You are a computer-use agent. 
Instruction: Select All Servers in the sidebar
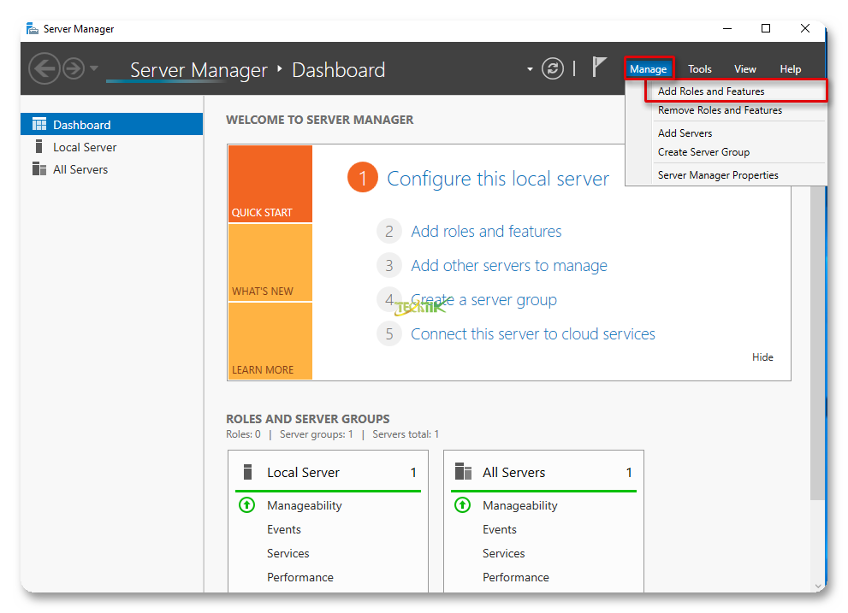80,169
